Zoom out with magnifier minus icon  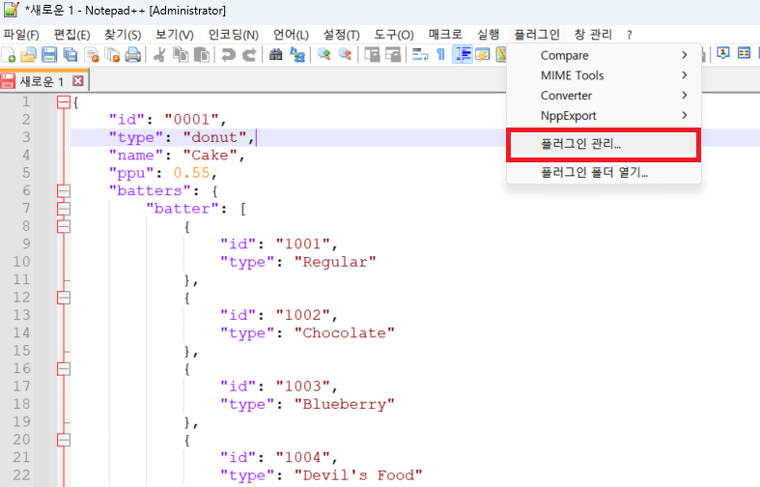click(345, 54)
